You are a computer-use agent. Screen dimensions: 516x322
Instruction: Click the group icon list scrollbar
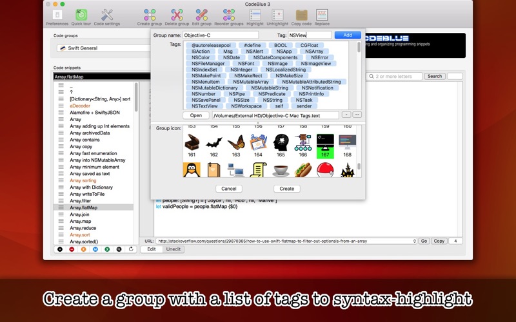click(359, 166)
